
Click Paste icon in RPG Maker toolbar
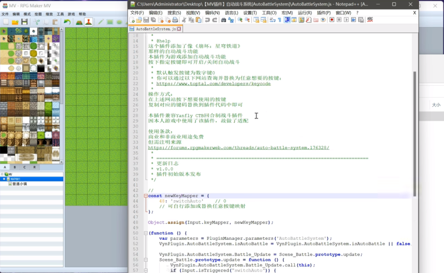click(55, 22)
